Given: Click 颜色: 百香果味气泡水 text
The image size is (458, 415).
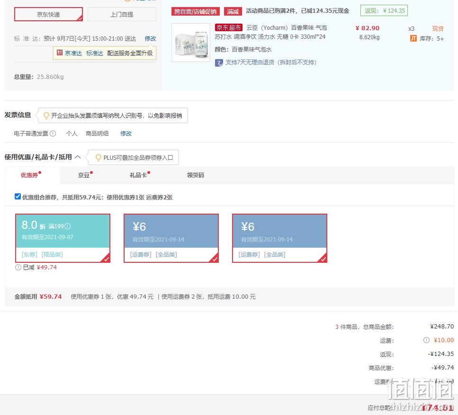Looking at the screenshot, I should (x=243, y=50).
